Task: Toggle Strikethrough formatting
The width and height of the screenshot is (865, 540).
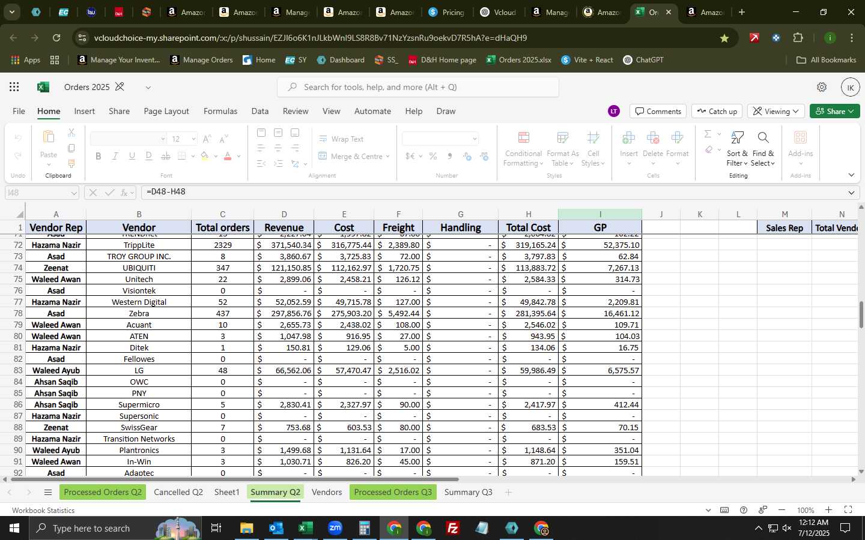Action: click(165, 156)
